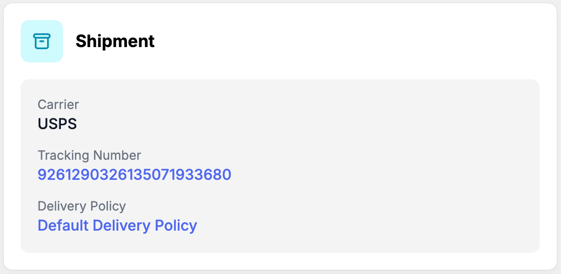Viewport: 561px width, 274px height.
Task: Click the white card's bottom margin below gray panel
Action: [x=279, y=261]
